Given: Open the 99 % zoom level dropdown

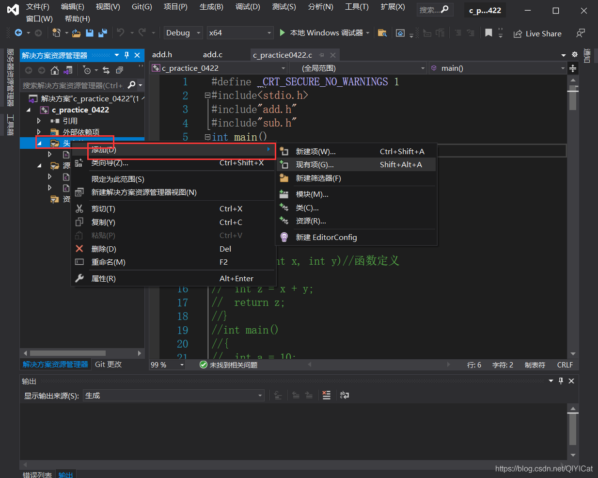Looking at the screenshot, I should (167, 365).
